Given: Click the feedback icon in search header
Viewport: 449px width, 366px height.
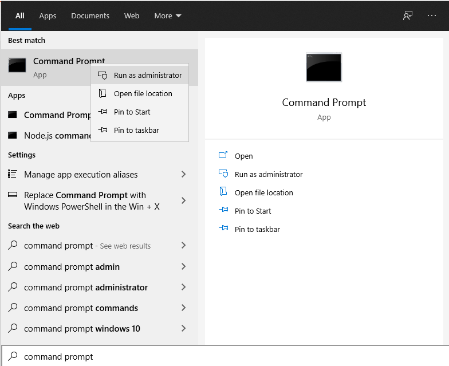Looking at the screenshot, I should (x=408, y=15).
